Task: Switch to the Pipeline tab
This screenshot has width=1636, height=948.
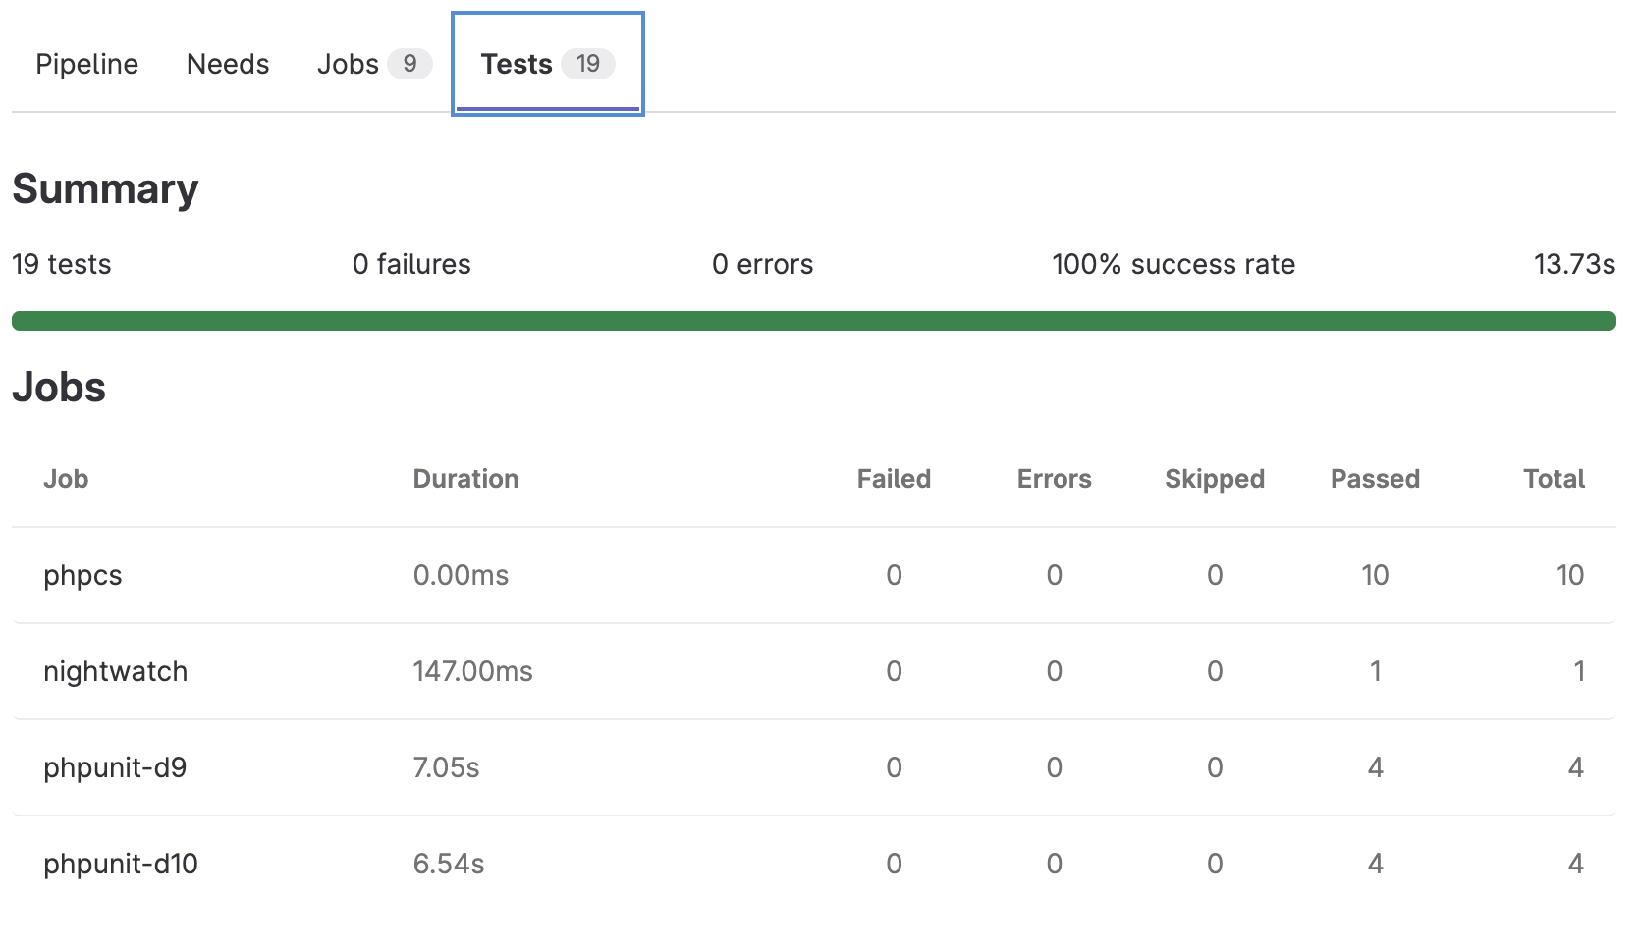Action: [85, 64]
